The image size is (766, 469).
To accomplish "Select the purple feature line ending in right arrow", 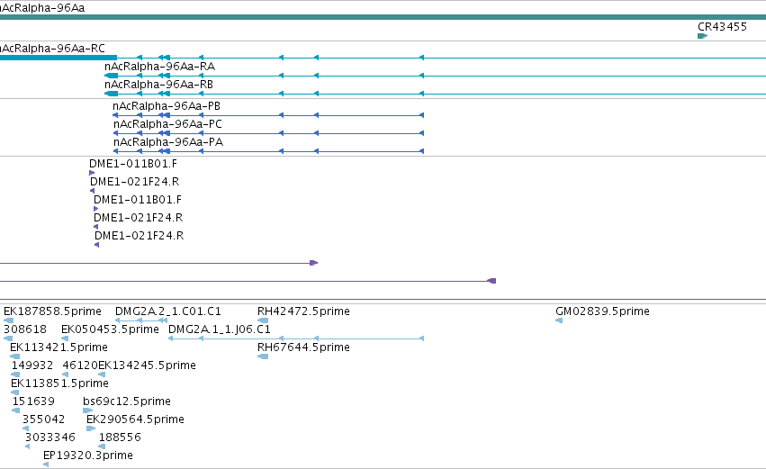I will (158, 263).
